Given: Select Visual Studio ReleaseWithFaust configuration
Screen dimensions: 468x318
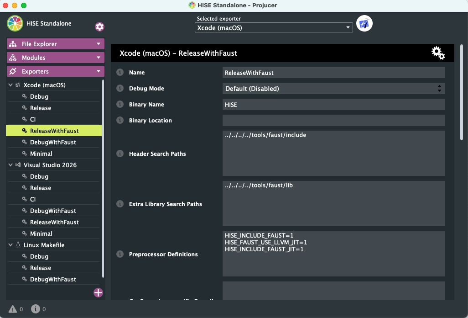Looking at the screenshot, I should [54, 222].
